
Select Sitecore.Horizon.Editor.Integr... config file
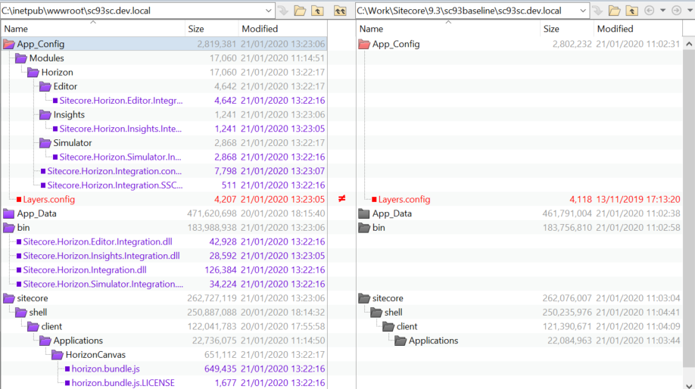(x=120, y=101)
